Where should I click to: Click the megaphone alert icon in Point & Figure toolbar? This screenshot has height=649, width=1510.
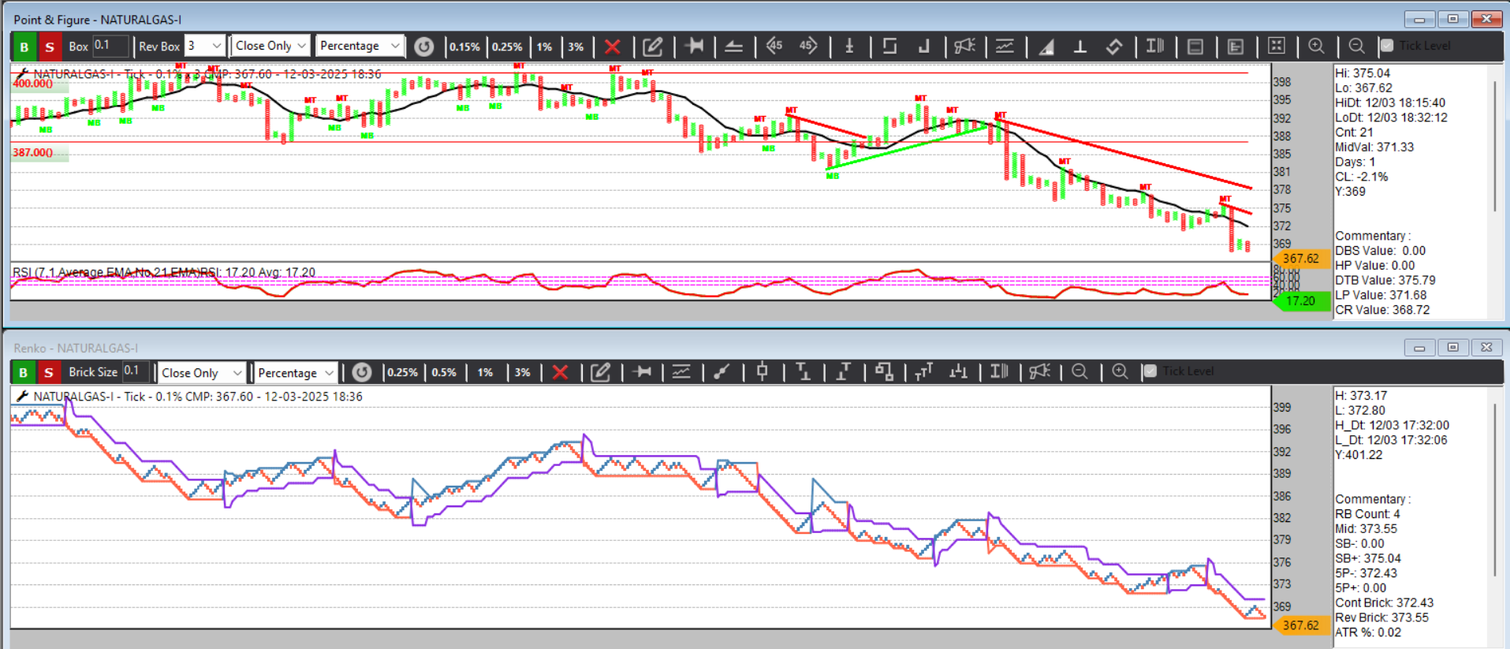pyautogui.click(x=964, y=46)
